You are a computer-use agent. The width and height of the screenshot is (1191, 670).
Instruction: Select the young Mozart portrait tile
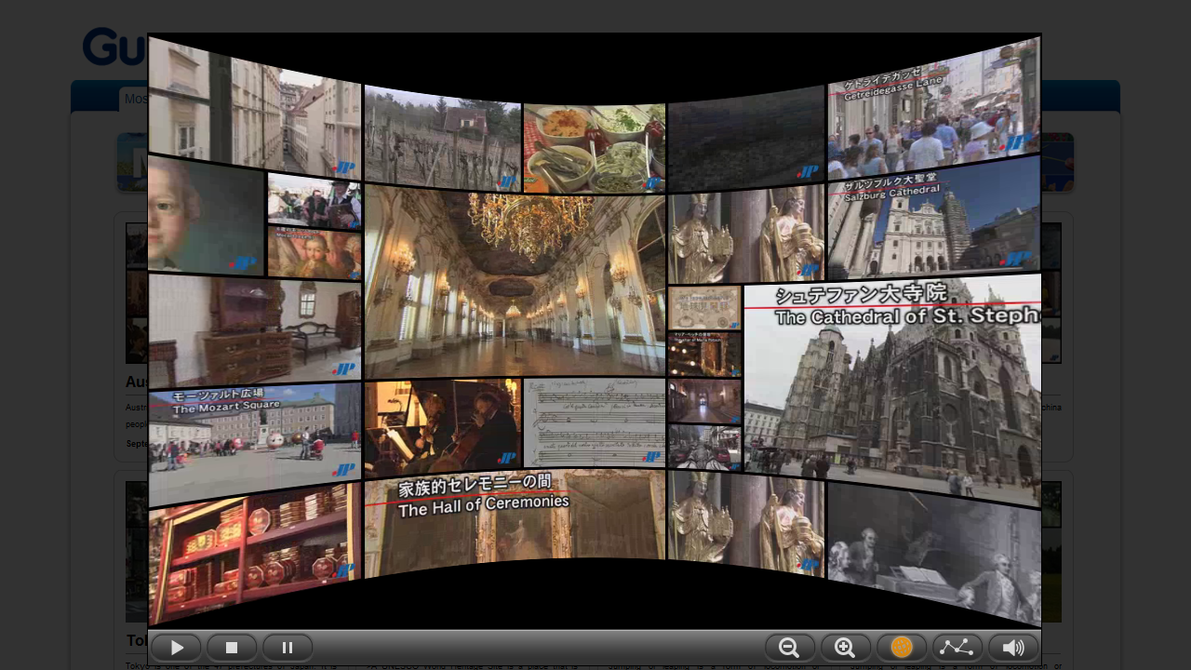click(207, 216)
